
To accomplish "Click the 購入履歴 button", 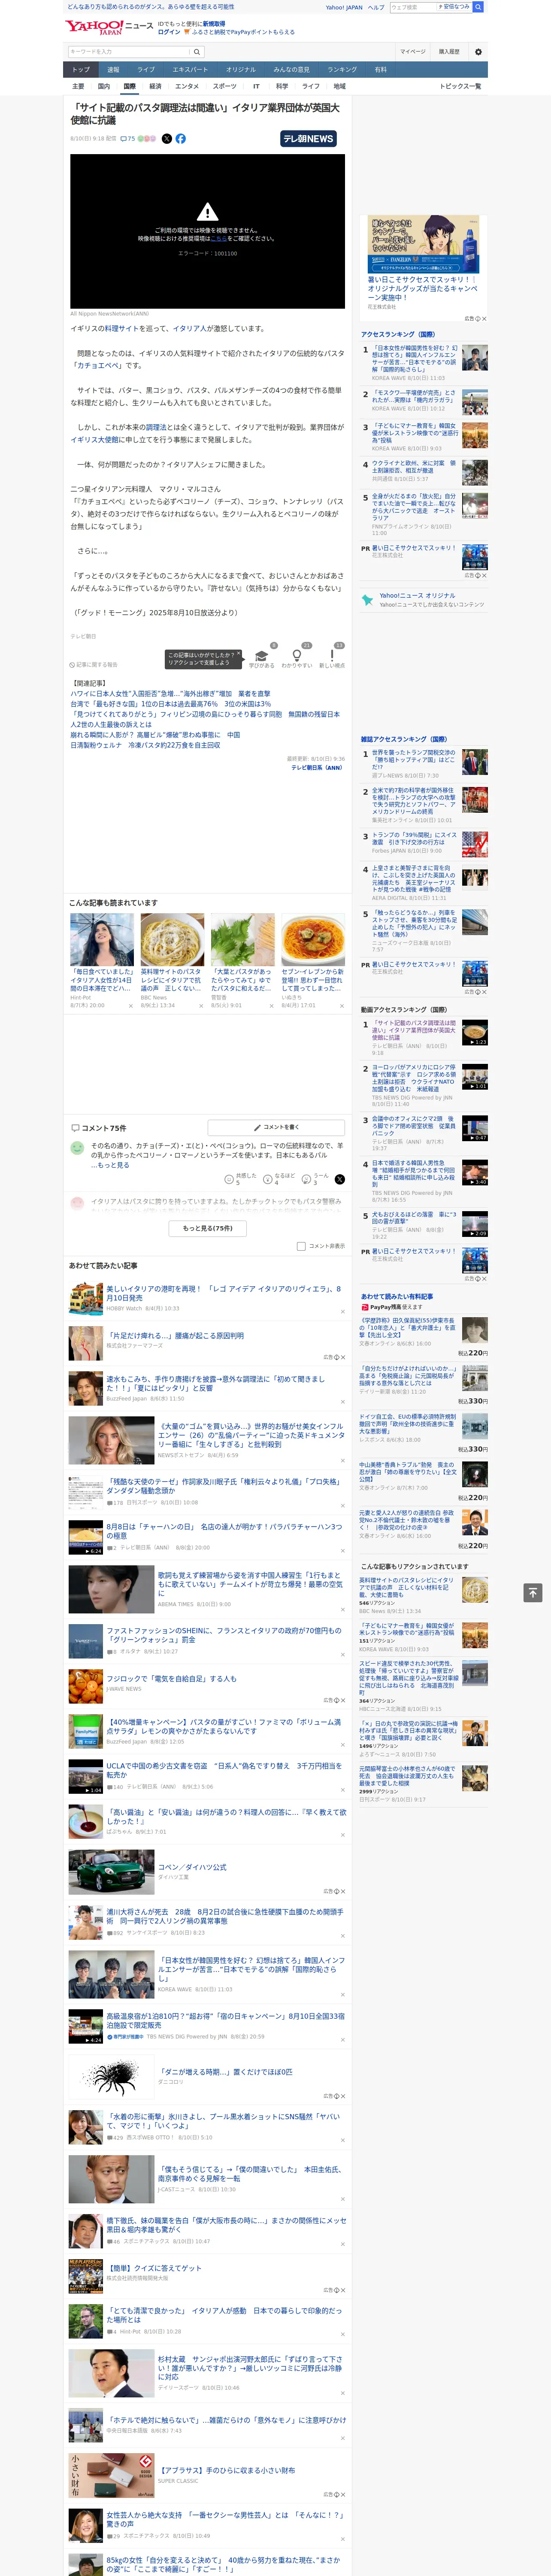I will pos(449,51).
